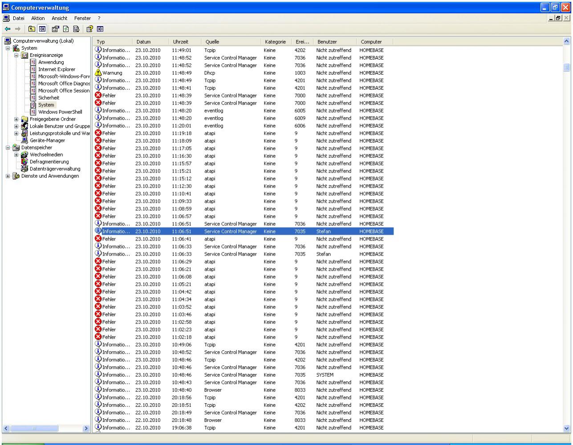Screen dimensions: 573x445
Task: Click the info icon of the 11:49:01 Tcpip event
Action: [98, 50]
